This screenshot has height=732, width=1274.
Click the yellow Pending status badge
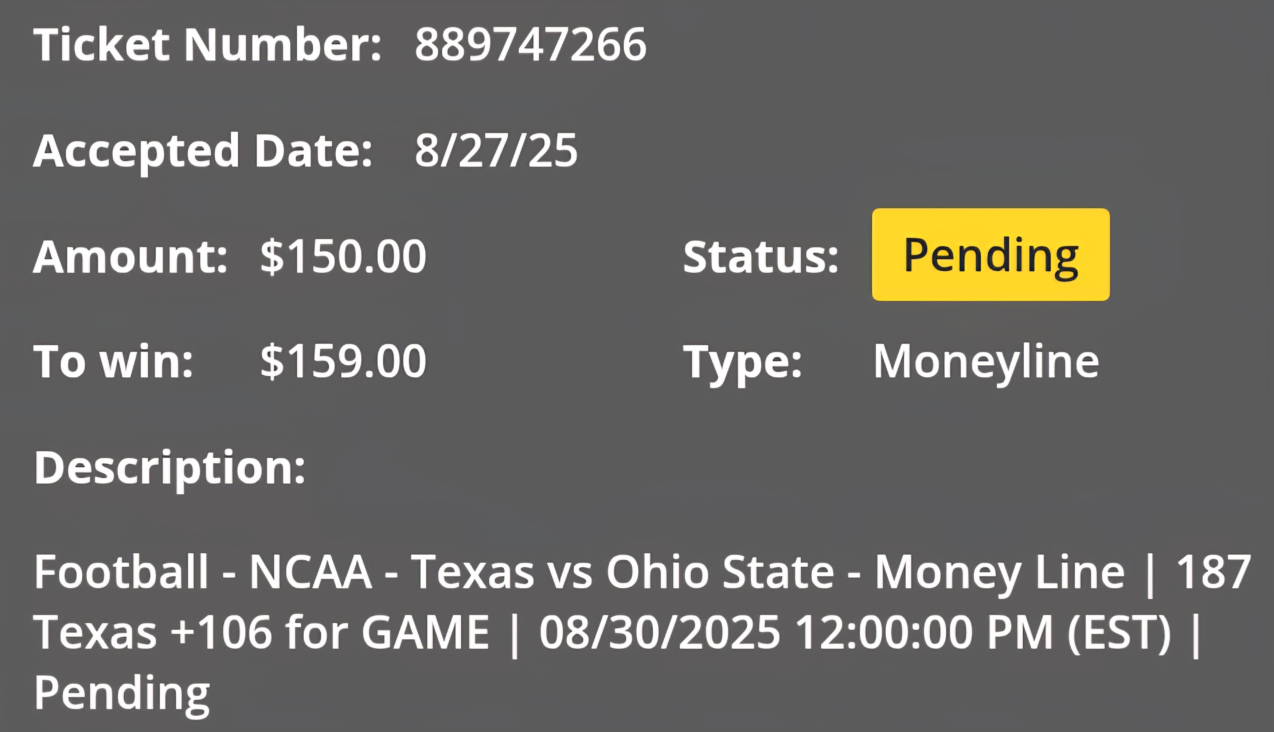[990, 255]
